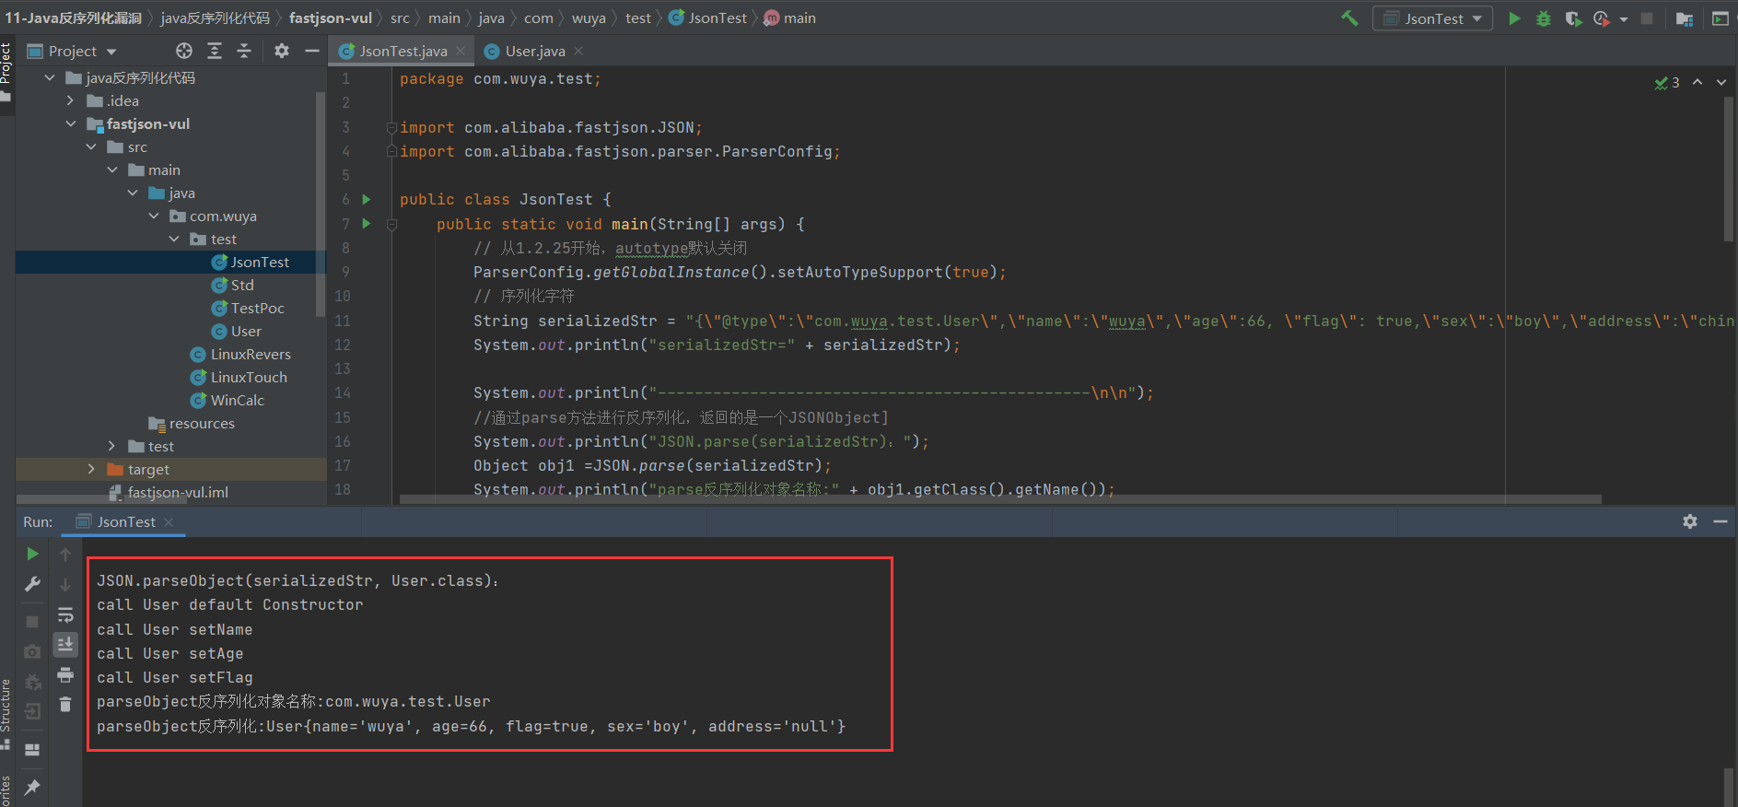Click fastjson-vul breadcrumb in navigation bar
The width and height of the screenshot is (1738, 807).
(x=331, y=18)
